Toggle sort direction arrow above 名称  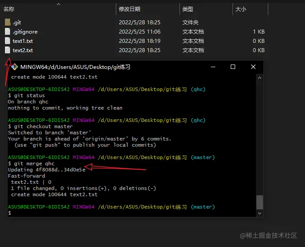(58, 4)
